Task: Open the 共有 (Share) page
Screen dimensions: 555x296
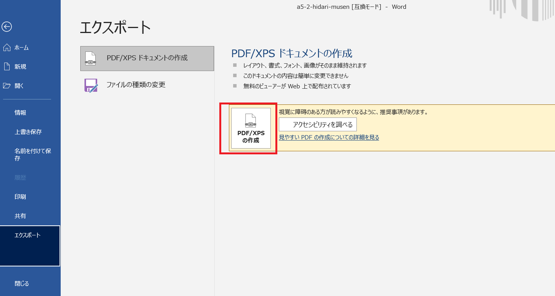Action: [20, 216]
